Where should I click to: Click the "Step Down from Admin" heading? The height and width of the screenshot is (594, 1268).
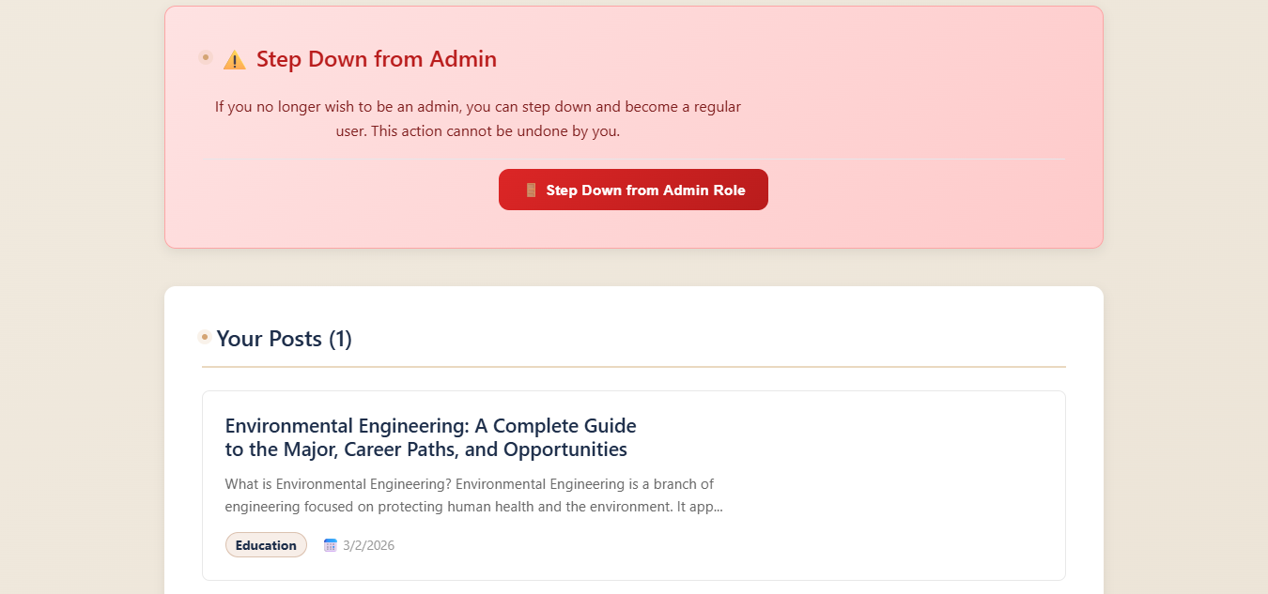pyautogui.click(x=376, y=59)
